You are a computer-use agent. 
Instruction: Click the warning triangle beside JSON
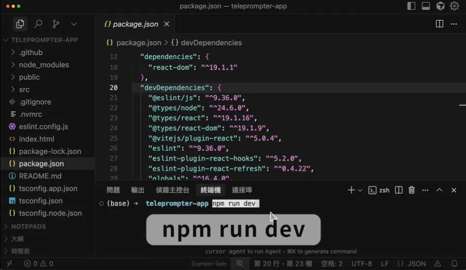click(x=438, y=264)
